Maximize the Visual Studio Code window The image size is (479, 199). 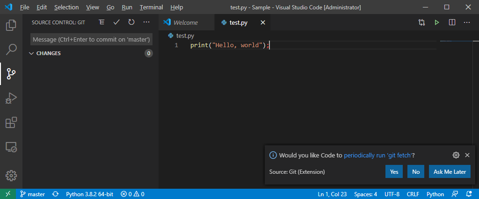447,7
